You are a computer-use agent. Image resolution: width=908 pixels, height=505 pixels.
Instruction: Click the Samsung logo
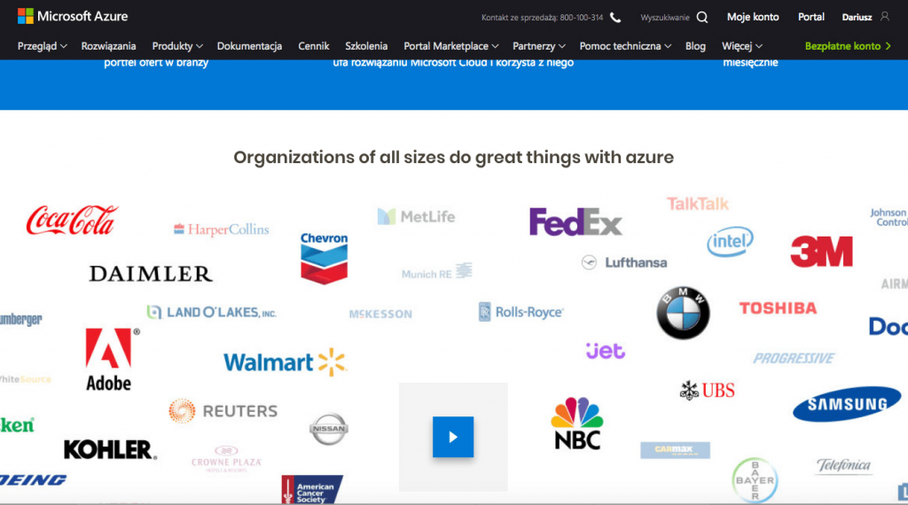pos(847,404)
